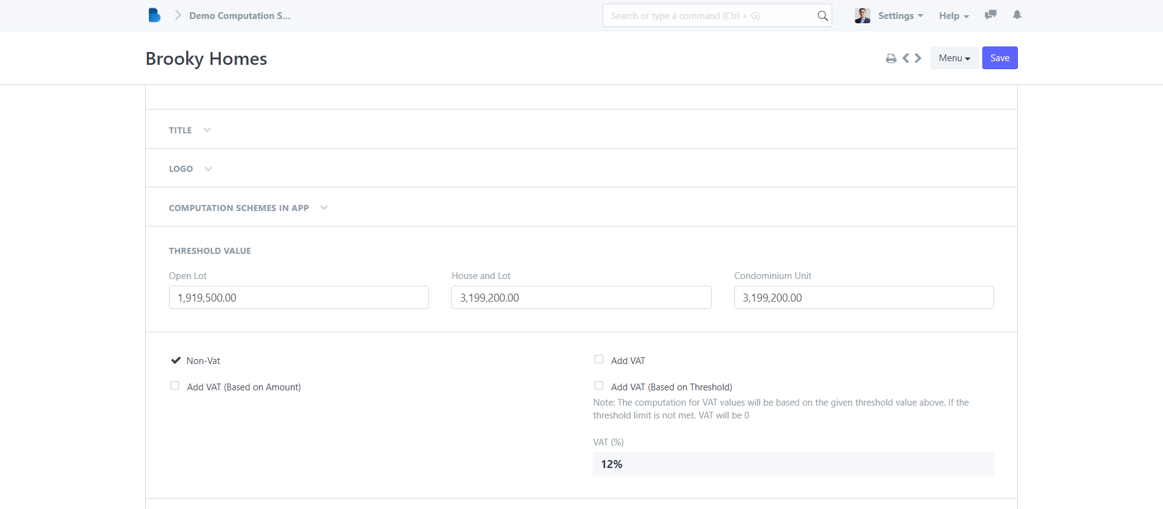1163x509 pixels.
Task: Open the Help menu
Action: 954,16
